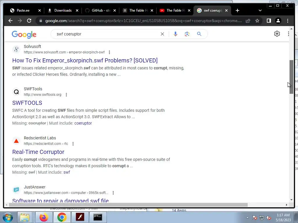Image resolution: width=298 pixels, height=223 pixels.
Task: Open a new tab with the plus button
Action: click(x=237, y=10)
